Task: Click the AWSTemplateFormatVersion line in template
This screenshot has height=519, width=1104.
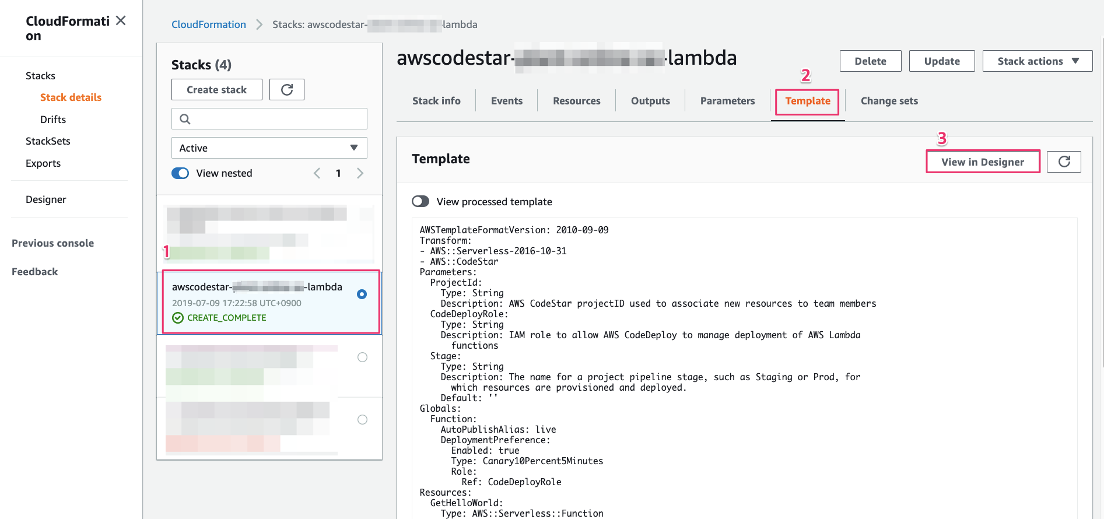Action: 514,230
